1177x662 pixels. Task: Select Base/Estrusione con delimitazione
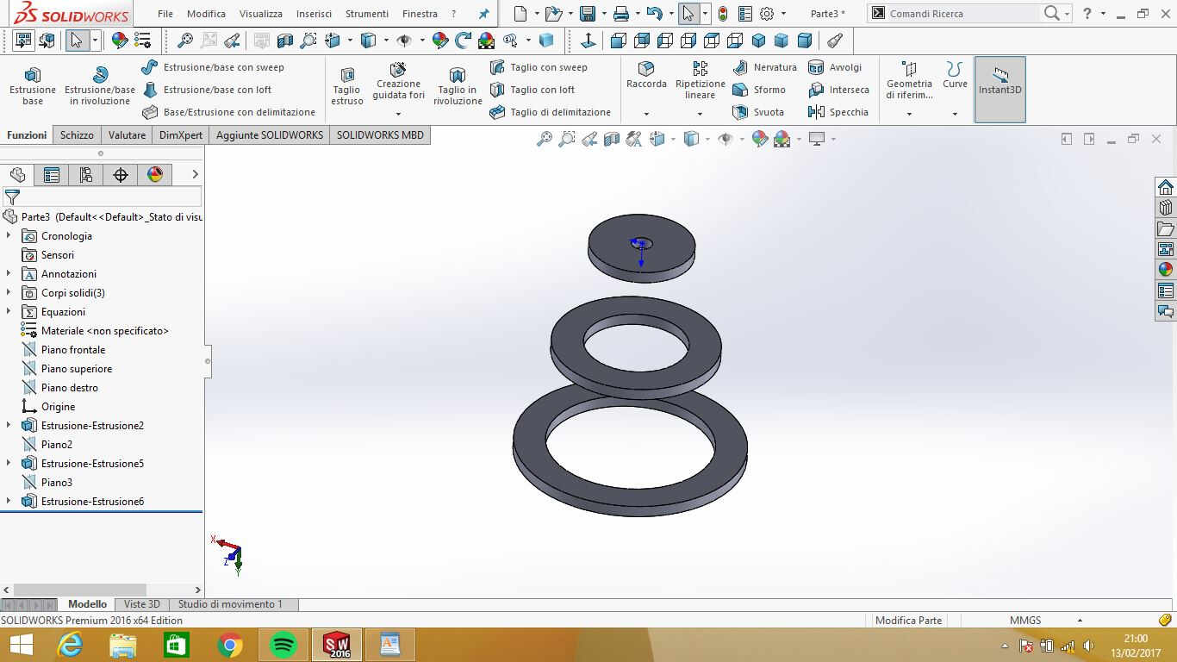pyautogui.click(x=229, y=112)
